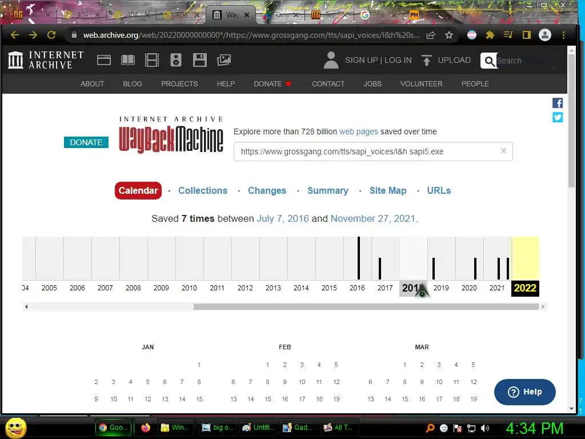Follow the 'web pages' link
The width and height of the screenshot is (585, 439).
click(359, 131)
